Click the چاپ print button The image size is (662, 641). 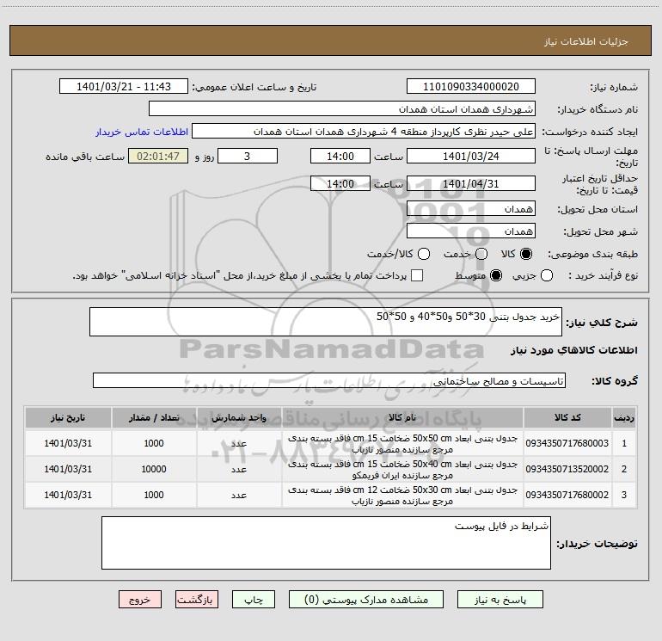[x=254, y=600]
